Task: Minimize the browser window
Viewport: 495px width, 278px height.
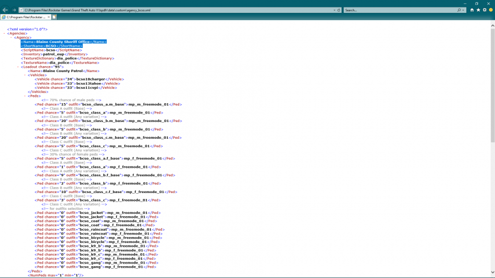Action: tap(465, 3)
